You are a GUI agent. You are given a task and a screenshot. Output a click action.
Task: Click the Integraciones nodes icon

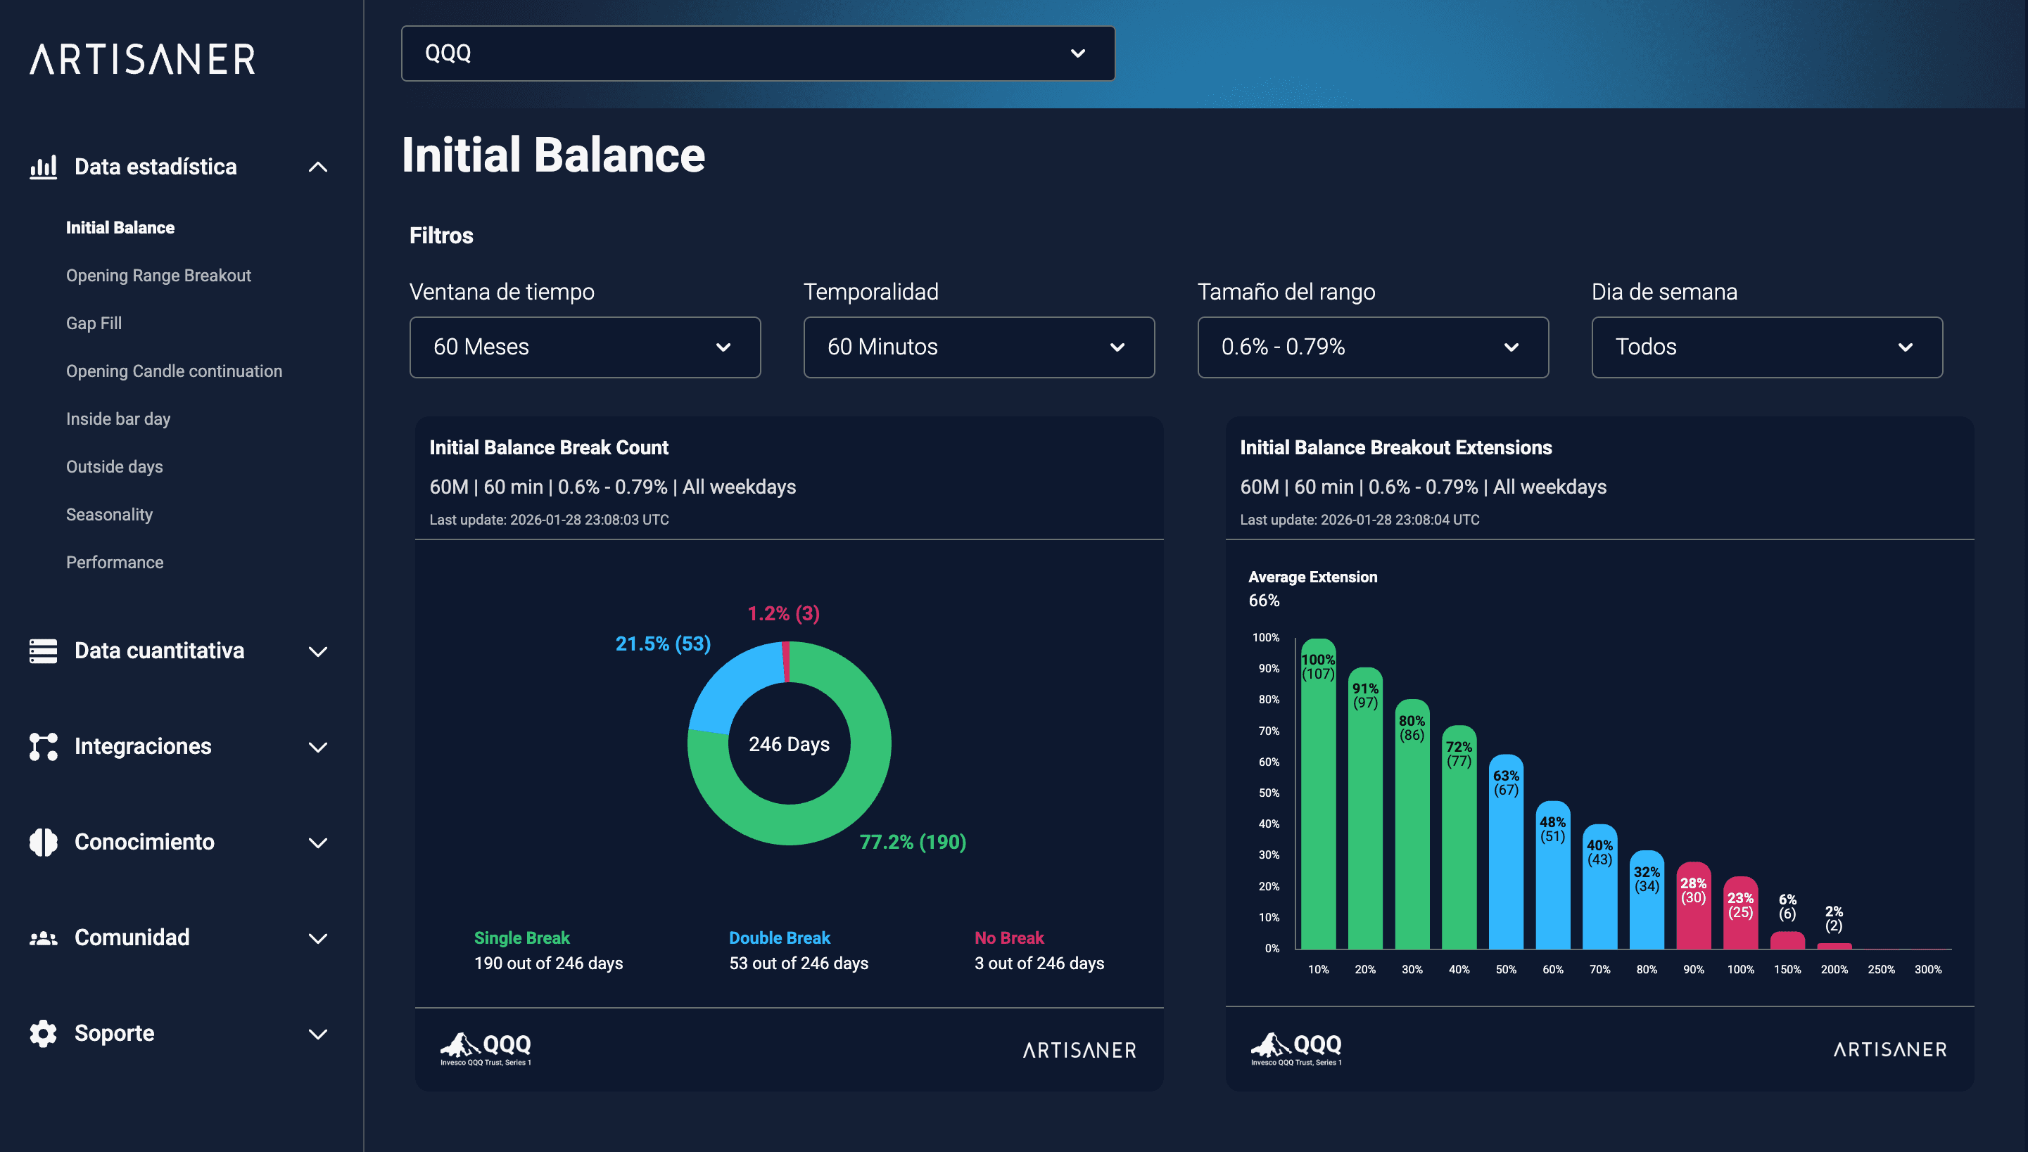tap(43, 746)
